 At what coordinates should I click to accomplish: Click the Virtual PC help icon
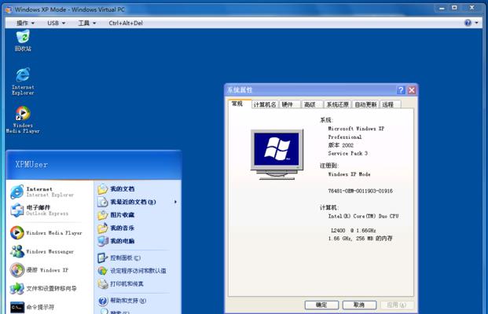(x=468, y=23)
